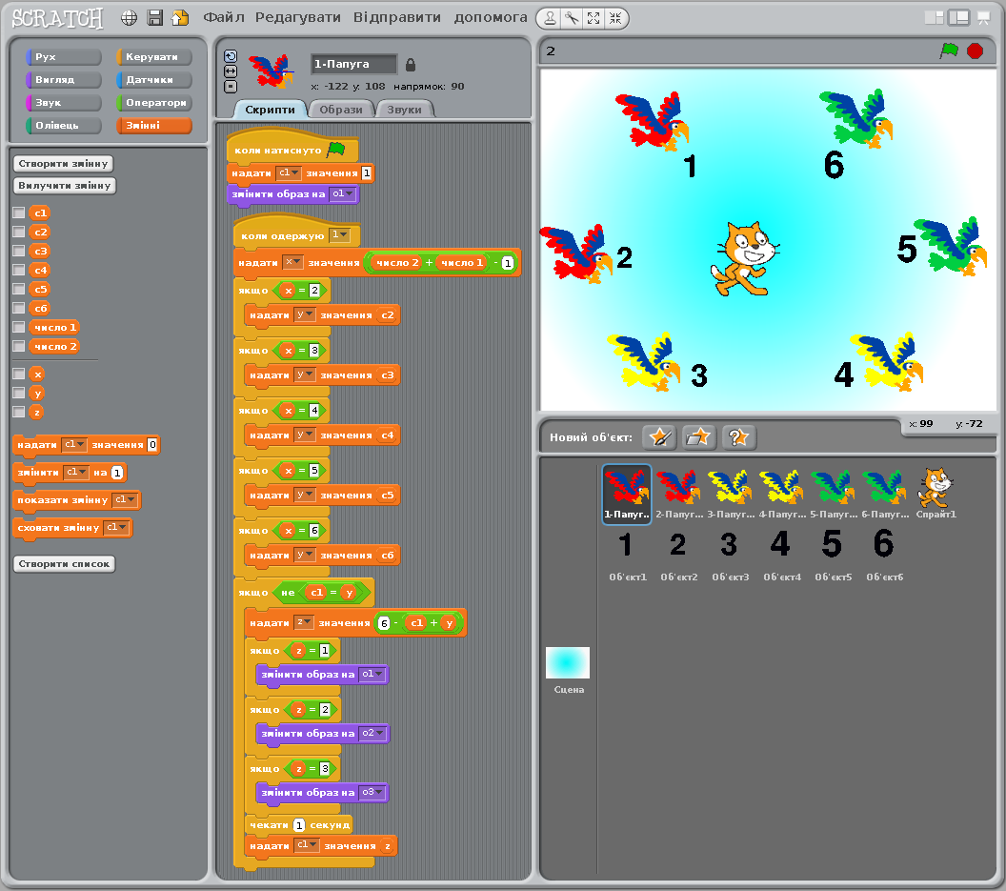The height and width of the screenshot is (891, 1006).
Task: Toggle the число 2 variable checkbox
Action: tap(19, 347)
